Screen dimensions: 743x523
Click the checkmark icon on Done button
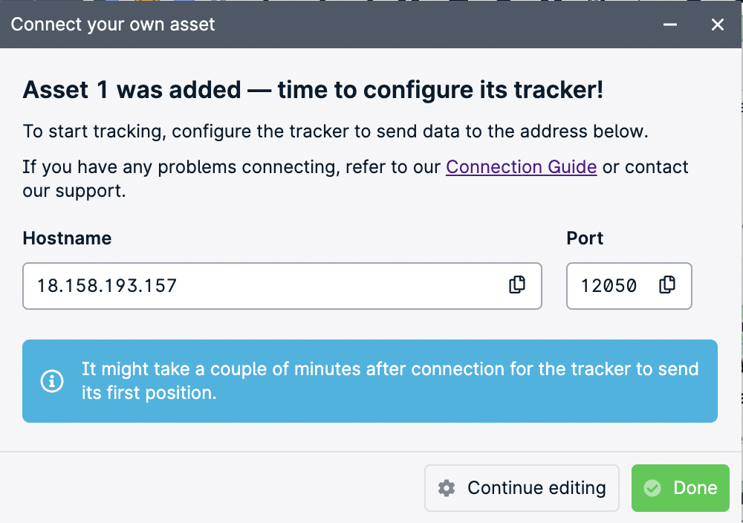652,488
